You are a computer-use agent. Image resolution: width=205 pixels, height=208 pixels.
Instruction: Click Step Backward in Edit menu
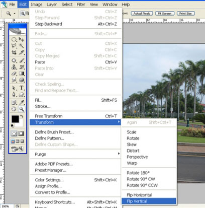[x=75, y=24]
